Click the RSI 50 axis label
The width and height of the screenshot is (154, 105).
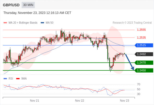tap(139, 89)
